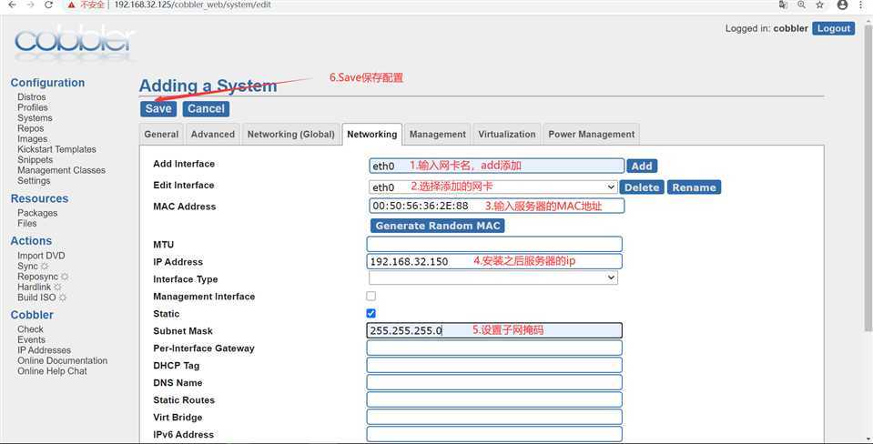The height and width of the screenshot is (444, 873).
Task: Open Distros in the sidebar
Action: click(32, 96)
